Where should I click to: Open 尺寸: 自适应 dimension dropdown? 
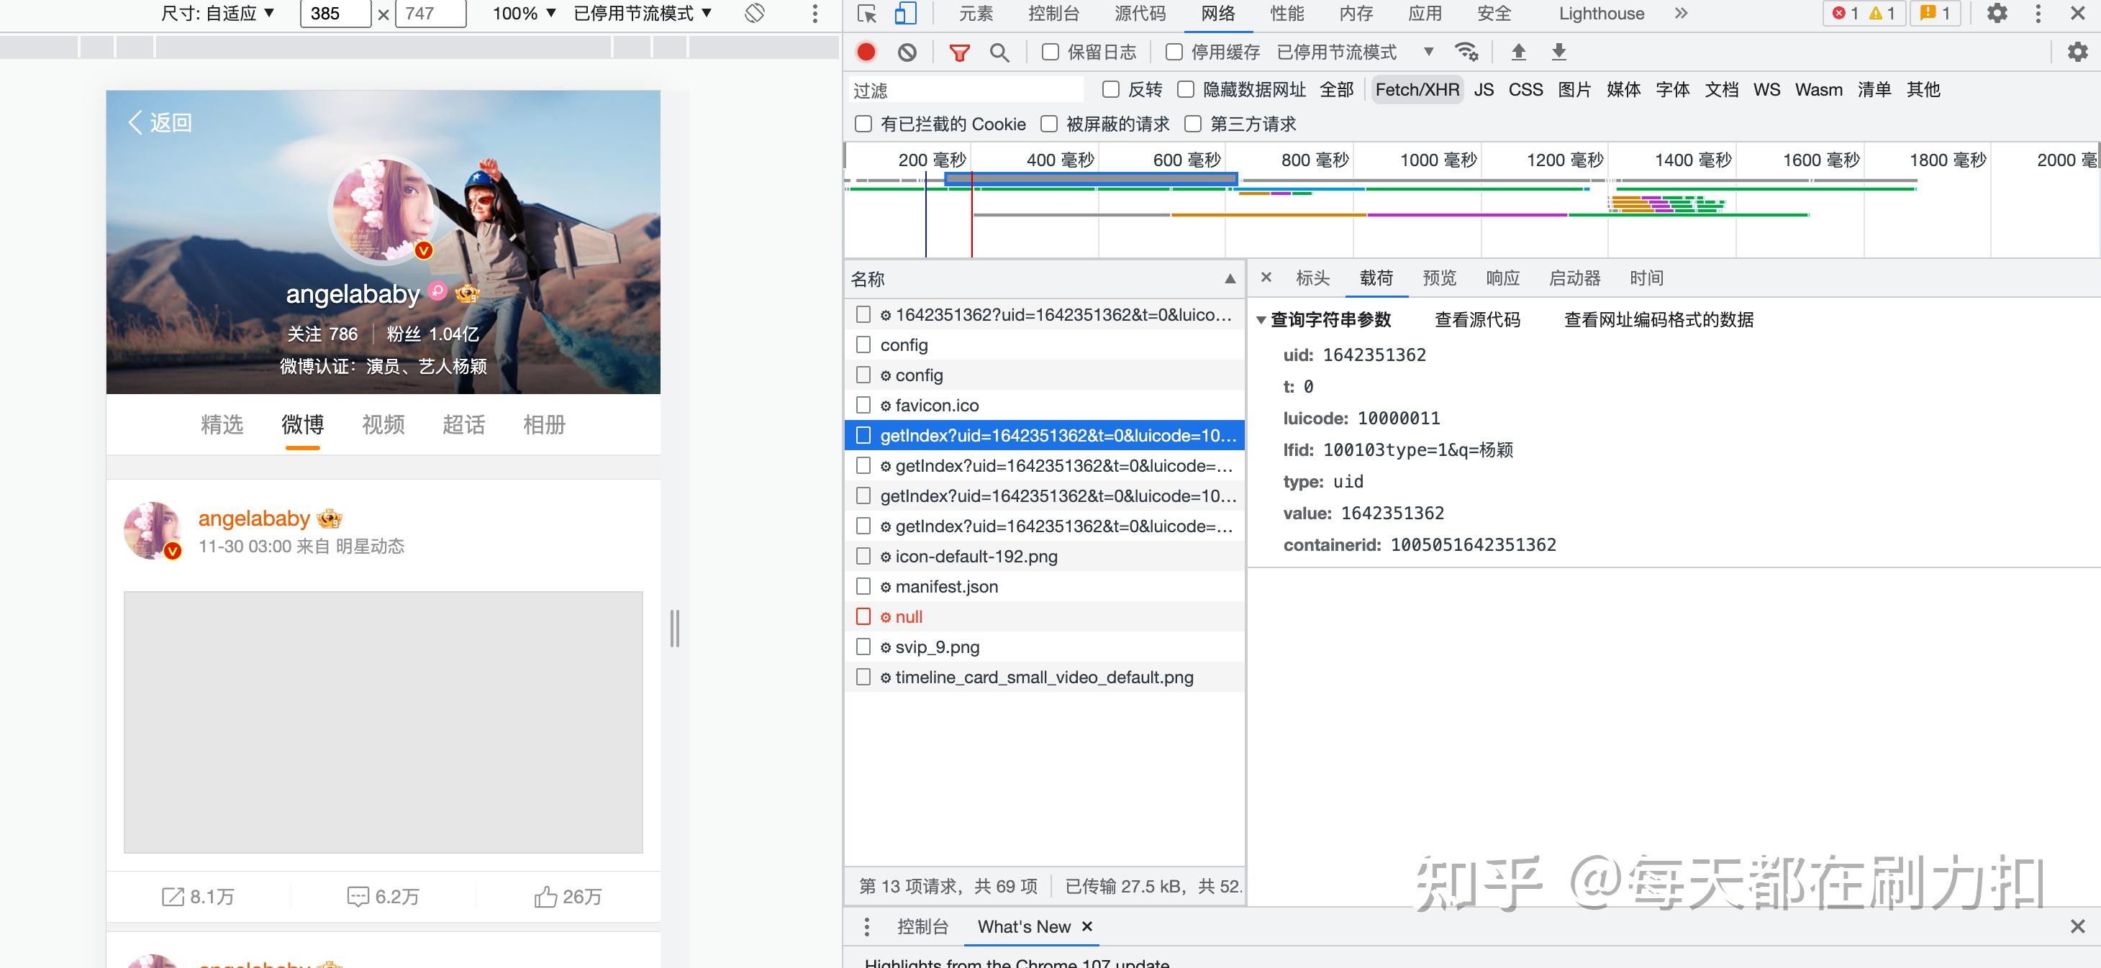(217, 13)
